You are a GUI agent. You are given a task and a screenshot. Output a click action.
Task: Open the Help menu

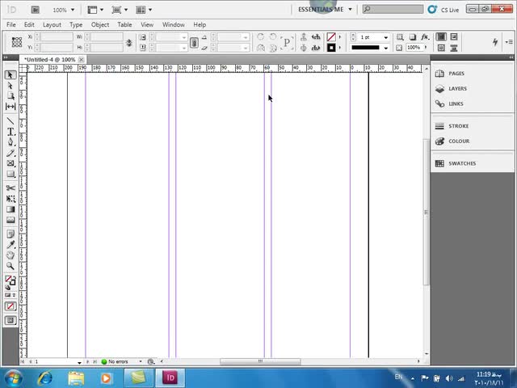click(x=200, y=25)
